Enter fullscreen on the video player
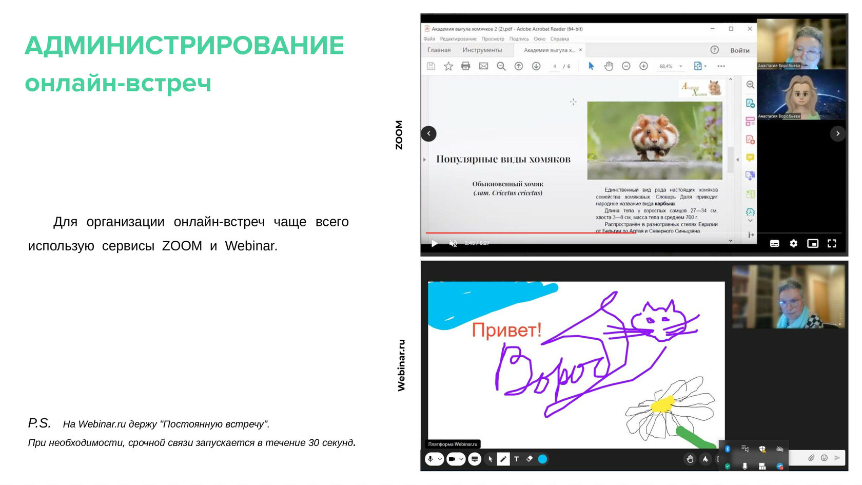 click(x=832, y=243)
